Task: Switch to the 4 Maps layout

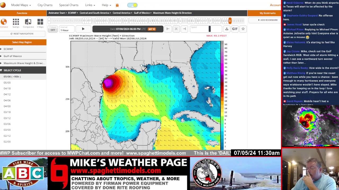Action: click(40, 23)
